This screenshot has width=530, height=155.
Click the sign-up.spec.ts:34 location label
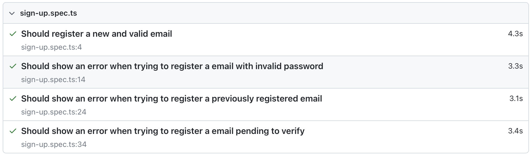[x=54, y=144]
